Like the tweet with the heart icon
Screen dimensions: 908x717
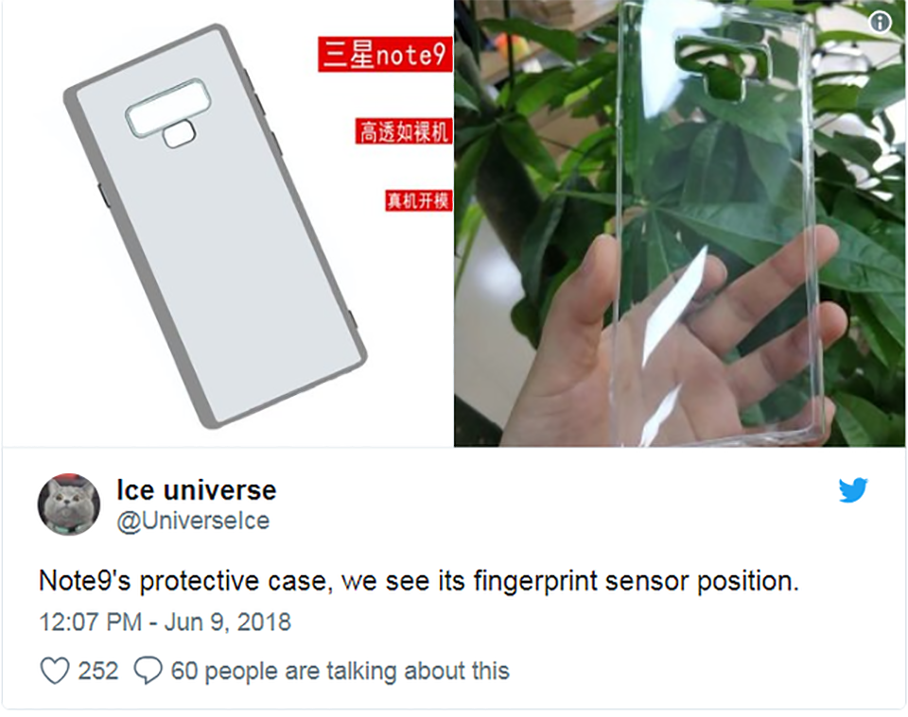coord(55,671)
